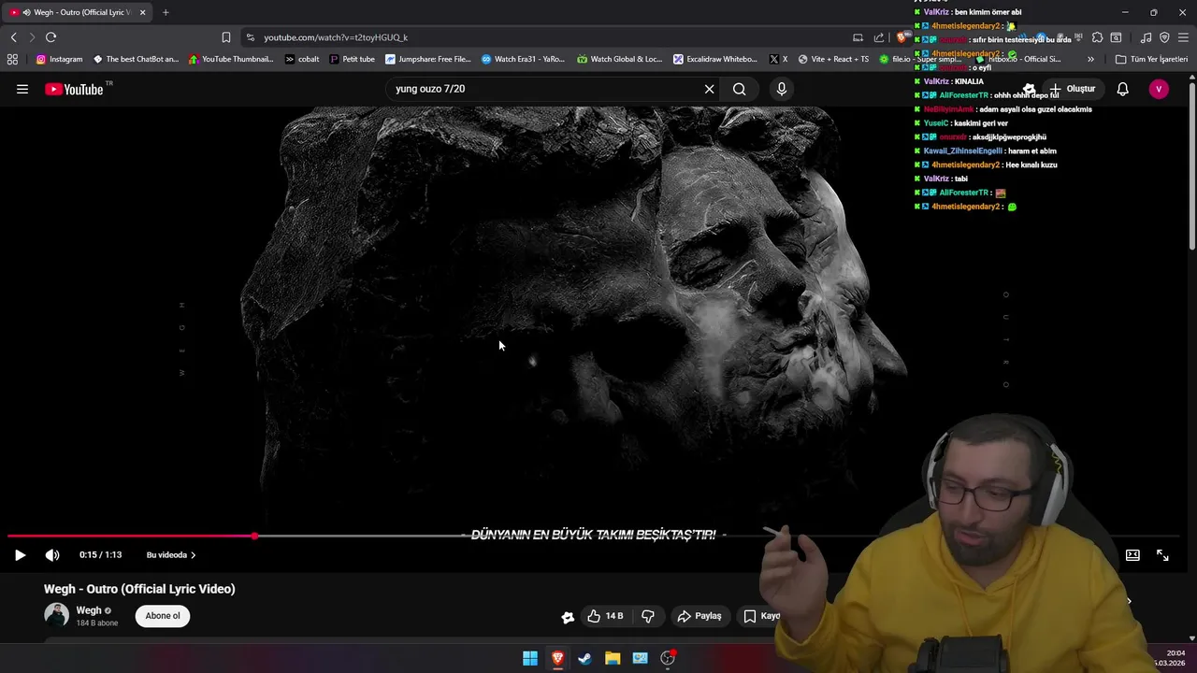Open the X bookmark

click(x=778, y=59)
